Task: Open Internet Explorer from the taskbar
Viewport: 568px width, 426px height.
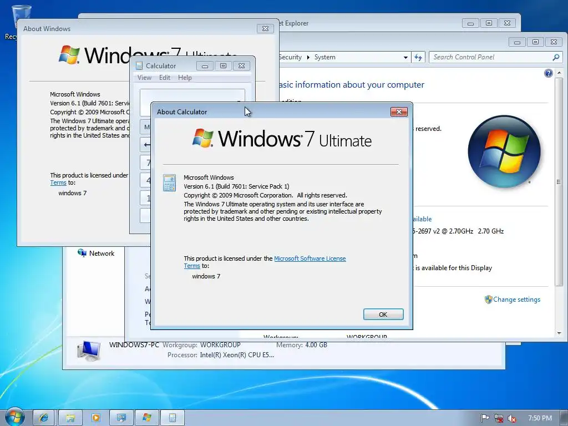Action: pyautogui.click(x=44, y=418)
